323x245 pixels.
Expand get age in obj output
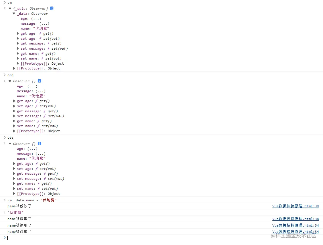(x=14, y=101)
